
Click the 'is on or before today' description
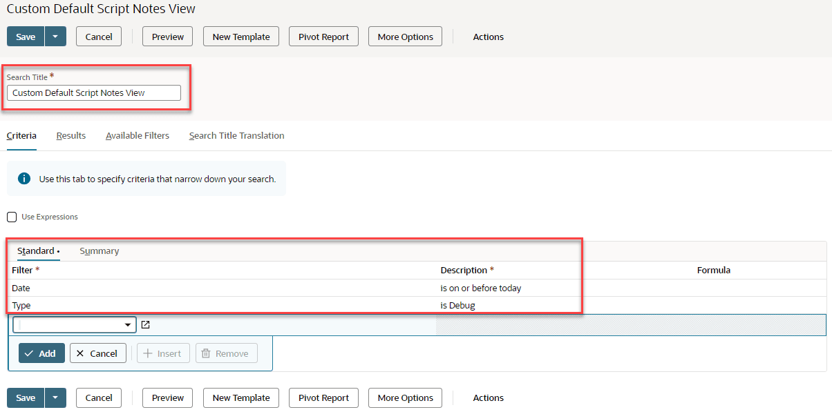481,288
